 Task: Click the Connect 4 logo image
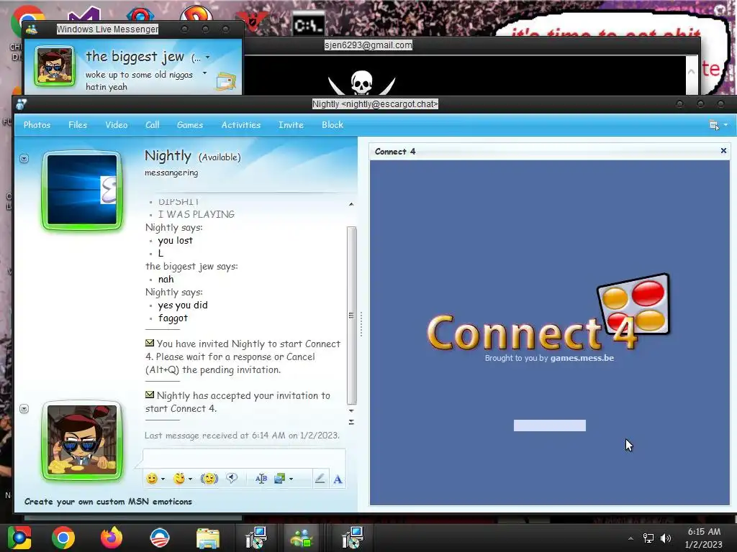[x=548, y=313]
